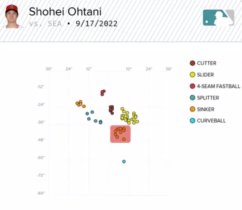This screenshot has width=242, height=210.
Task: Select the SPLITTER legend label
Action: pos(208,98)
